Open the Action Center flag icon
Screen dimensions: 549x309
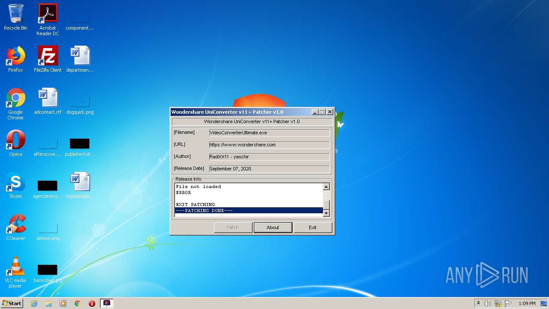[508, 303]
